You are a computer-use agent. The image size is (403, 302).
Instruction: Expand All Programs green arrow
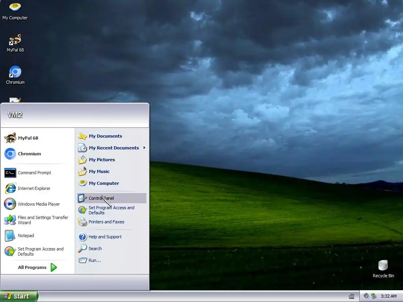click(54, 267)
